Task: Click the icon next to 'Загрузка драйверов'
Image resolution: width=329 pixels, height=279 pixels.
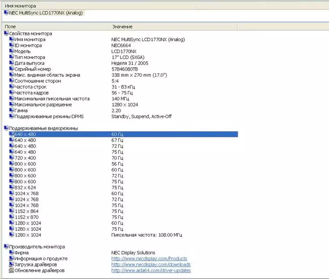Action: pyautogui.click(x=11, y=264)
